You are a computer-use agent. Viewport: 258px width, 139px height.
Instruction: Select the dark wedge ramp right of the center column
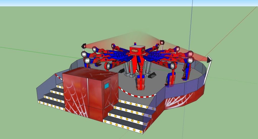[x=152, y=75]
